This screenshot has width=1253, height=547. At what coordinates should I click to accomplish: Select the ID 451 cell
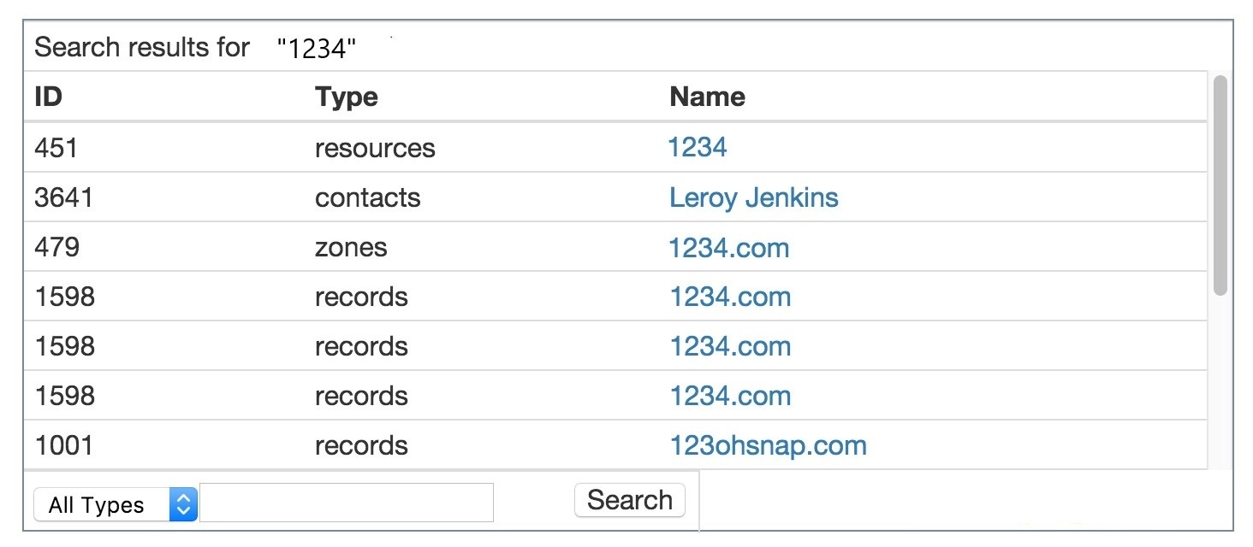tap(56, 148)
